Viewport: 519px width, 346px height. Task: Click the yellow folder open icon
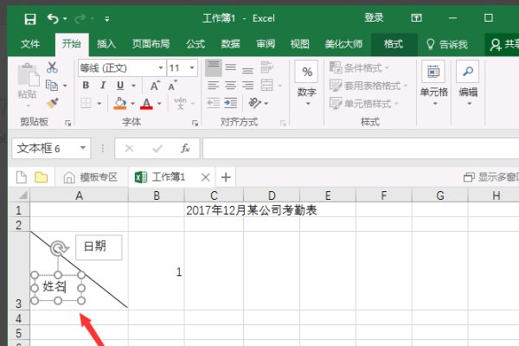[x=41, y=177]
